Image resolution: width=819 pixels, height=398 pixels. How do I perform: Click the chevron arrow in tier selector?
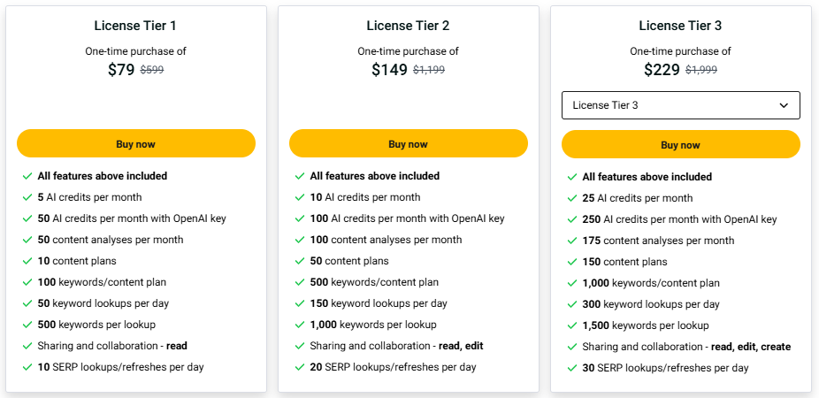pyautogui.click(x=784, y=105)
